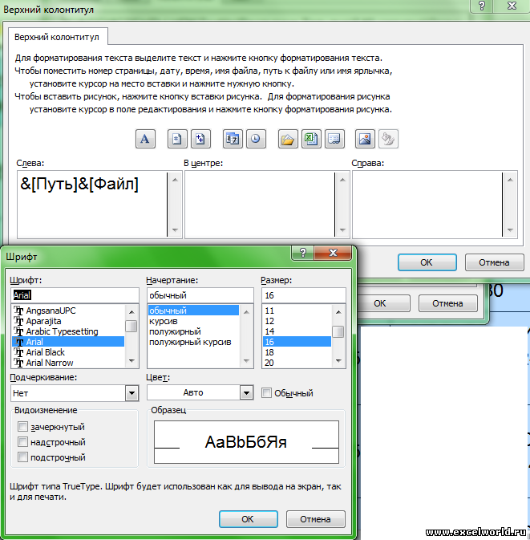Screen dimensions: 530x540
Task: Check the подстрочный (subscript) option
Action: 23,457
